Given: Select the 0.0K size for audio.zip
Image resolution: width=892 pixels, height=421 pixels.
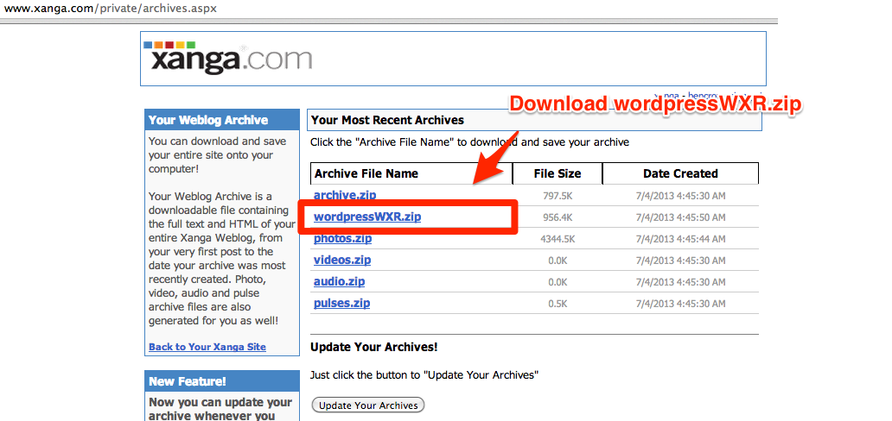Looking at the screenshot, I should pyautogui.click(x=557, y=282).
